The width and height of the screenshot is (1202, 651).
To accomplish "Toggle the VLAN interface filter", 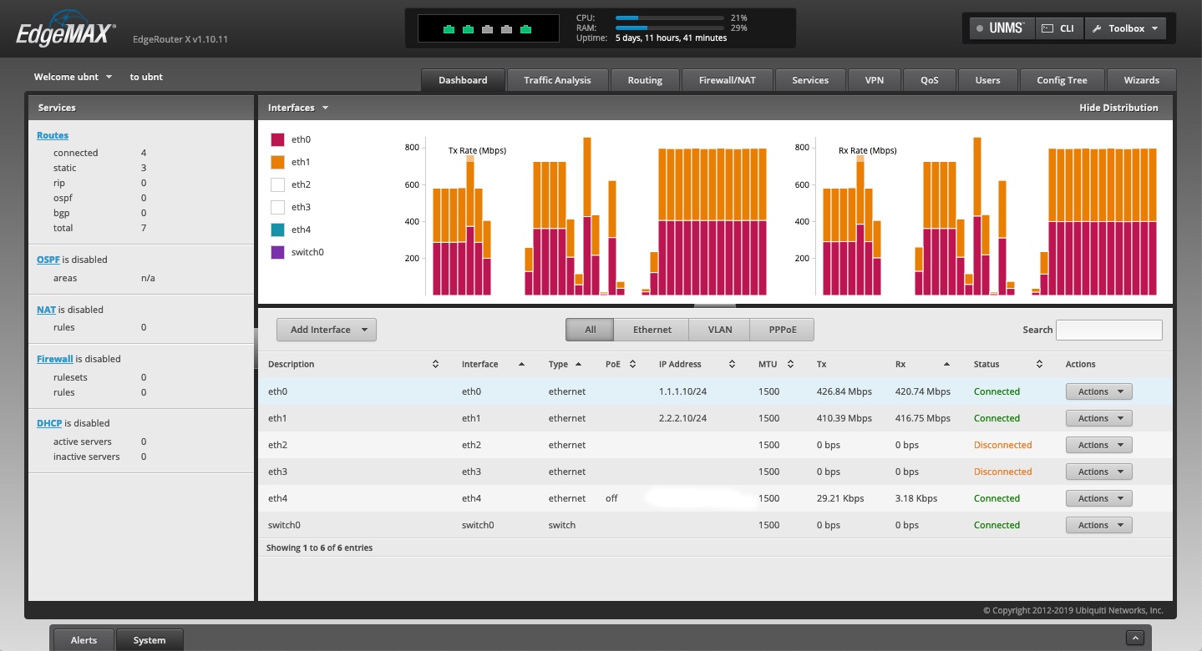I will (x=719, y=330).
